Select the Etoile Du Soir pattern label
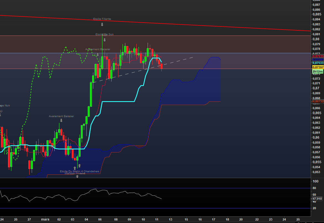324x223 pixels. coord(105,34)
